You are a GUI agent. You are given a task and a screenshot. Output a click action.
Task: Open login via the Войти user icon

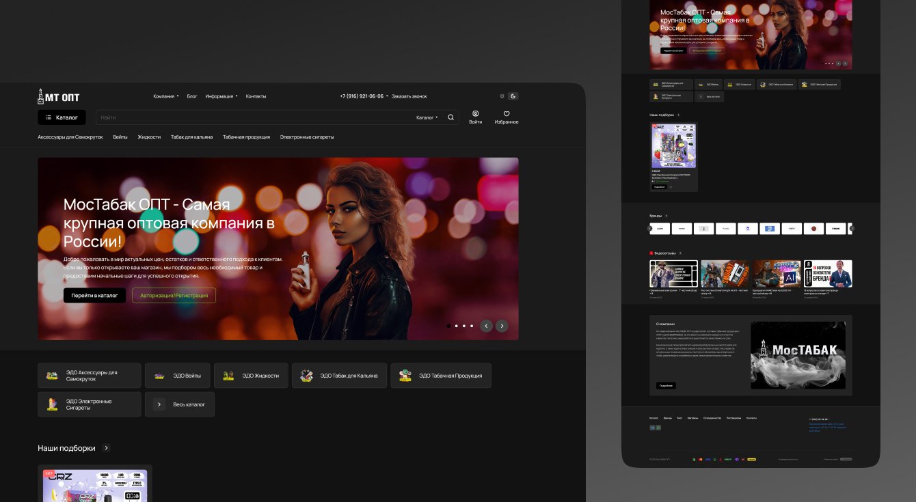tap(476, 114)
